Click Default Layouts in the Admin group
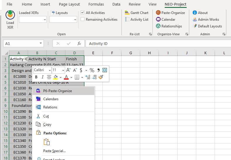The width and height of the screenshot is (231, 160). coord(207,26)
